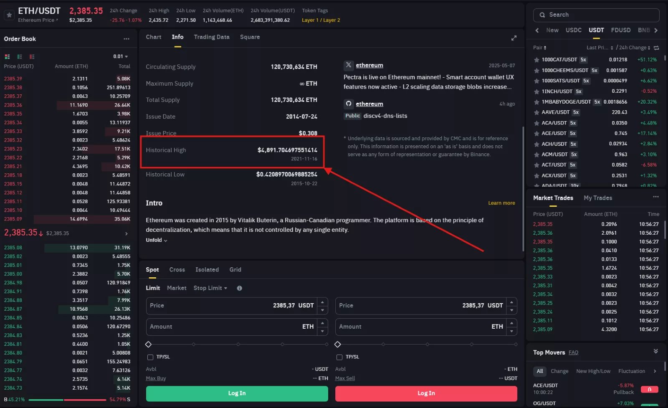Decrease sell price with down stepper

pyautogui.click(x=511, y=310)
